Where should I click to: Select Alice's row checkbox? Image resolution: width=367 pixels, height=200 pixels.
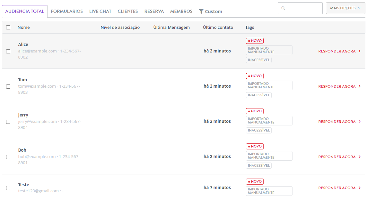8,51
